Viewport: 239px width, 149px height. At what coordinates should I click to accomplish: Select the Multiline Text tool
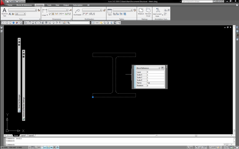tap(4, 12)
